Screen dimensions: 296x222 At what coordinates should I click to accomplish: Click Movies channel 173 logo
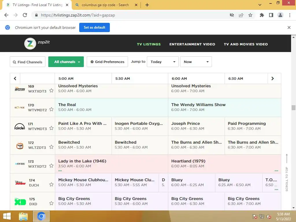(x=20, y=164)
